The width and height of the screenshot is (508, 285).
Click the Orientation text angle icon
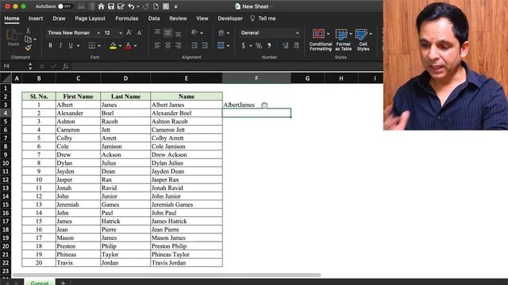(194, 32)
